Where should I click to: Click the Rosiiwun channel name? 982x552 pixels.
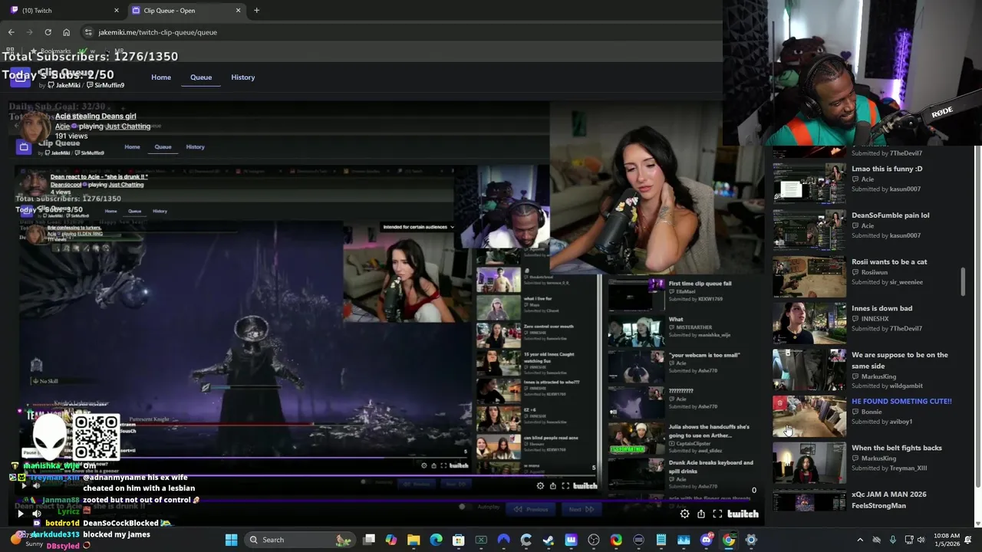875,272
